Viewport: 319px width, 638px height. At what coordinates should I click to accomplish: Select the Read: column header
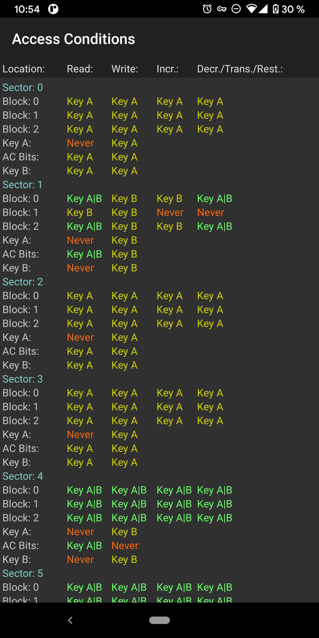click(x=80, y=69)
